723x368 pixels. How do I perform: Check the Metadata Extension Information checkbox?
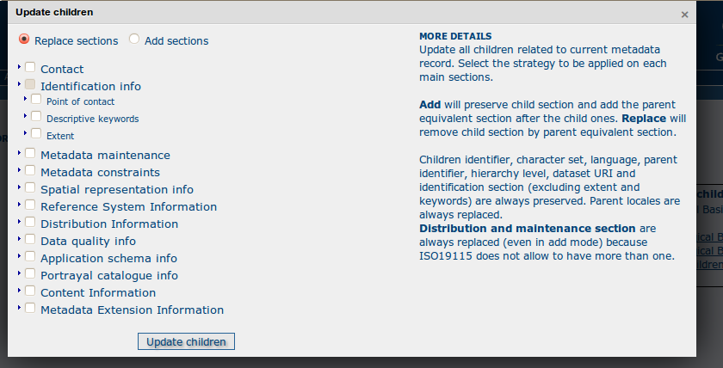point(30,308)
